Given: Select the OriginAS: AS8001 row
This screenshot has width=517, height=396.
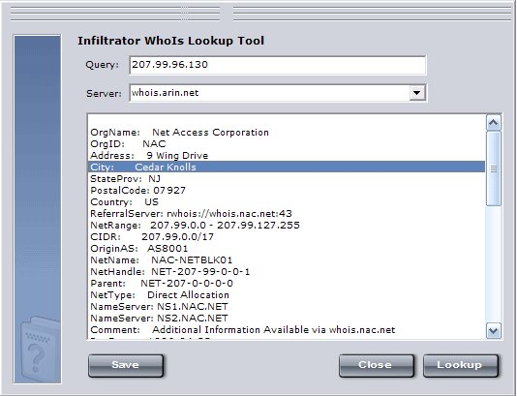Looking at the screenshot, I should [288, 249].
